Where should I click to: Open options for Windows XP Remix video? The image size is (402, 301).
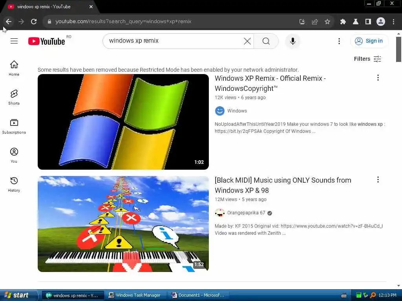point(378,78)
